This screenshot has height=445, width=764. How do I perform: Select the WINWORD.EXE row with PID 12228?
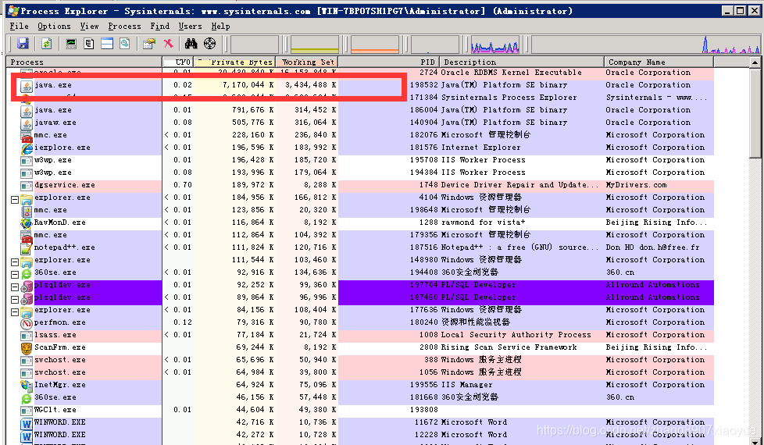[360, 435]
